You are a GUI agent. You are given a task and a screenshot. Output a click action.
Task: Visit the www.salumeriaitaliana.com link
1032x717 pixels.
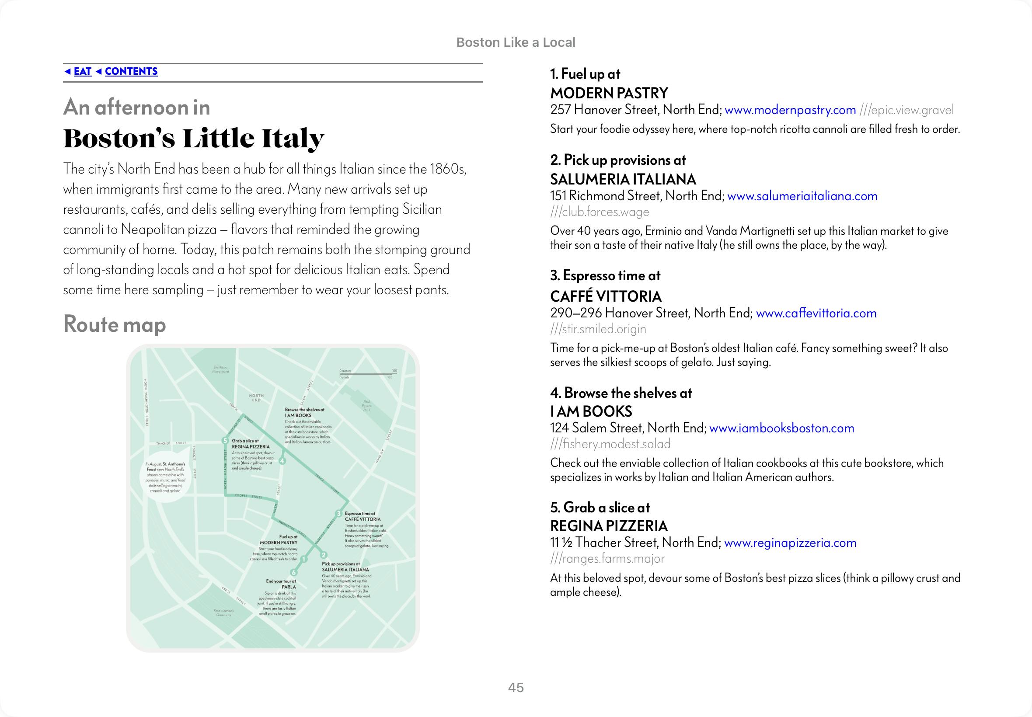[802, 196]
